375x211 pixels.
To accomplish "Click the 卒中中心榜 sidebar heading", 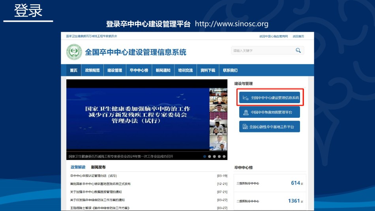I will point(244,168).
